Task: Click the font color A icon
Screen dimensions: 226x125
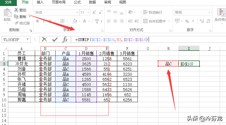Action: click(84, 21)
